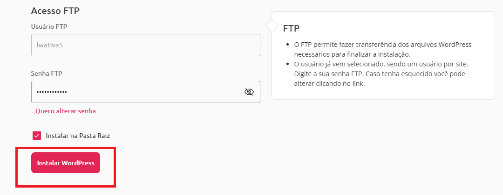503x195 pixels.
Task: Show the FTP password with eye icon
Action: point(249,92)
